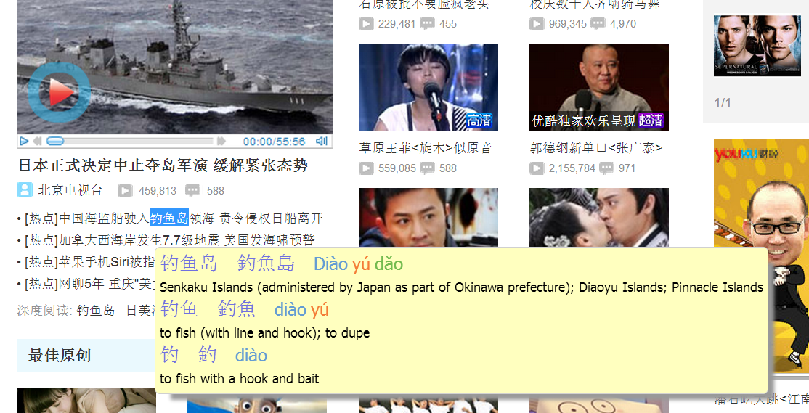Open the 郭德纲新单口<张广泰> video thumbnail
The height and width of the screenshot is (413, 809).
tap(599, 87)
